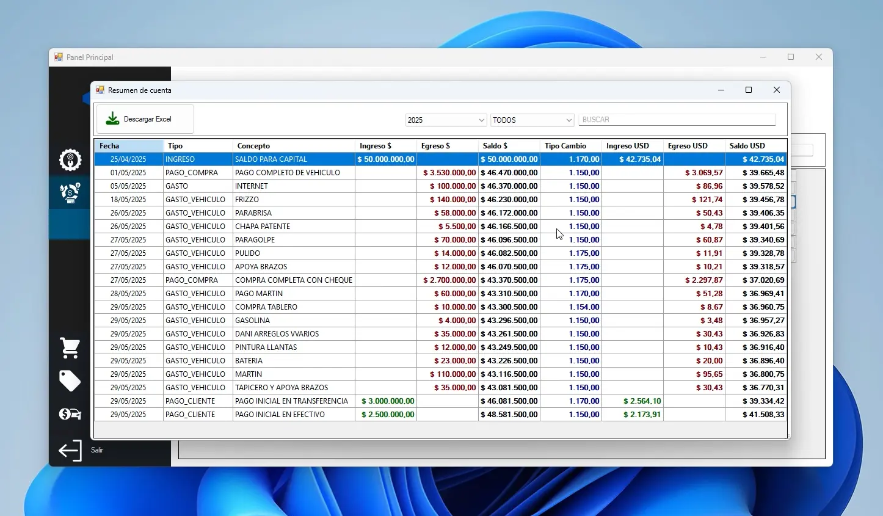Minimize the Resumen de cuenta window

click(x=721, y=90)
